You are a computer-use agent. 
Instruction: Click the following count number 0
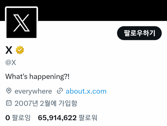(8, 118)
